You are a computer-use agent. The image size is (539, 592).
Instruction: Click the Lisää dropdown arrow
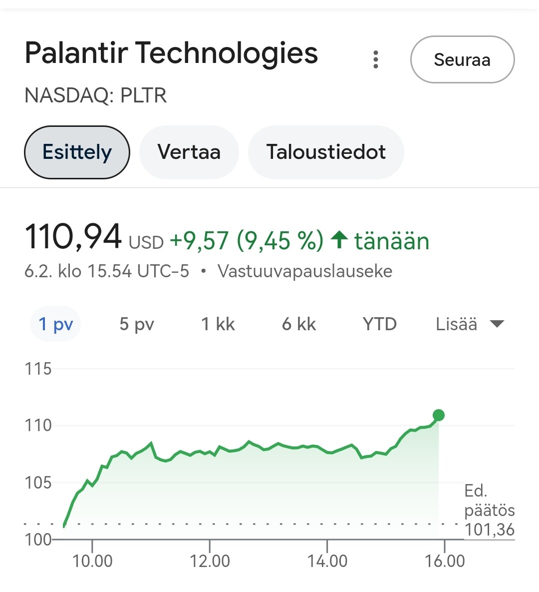pyautogui.click(x=497, y=324)
